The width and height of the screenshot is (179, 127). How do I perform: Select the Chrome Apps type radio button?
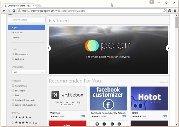tap(13, 54)
